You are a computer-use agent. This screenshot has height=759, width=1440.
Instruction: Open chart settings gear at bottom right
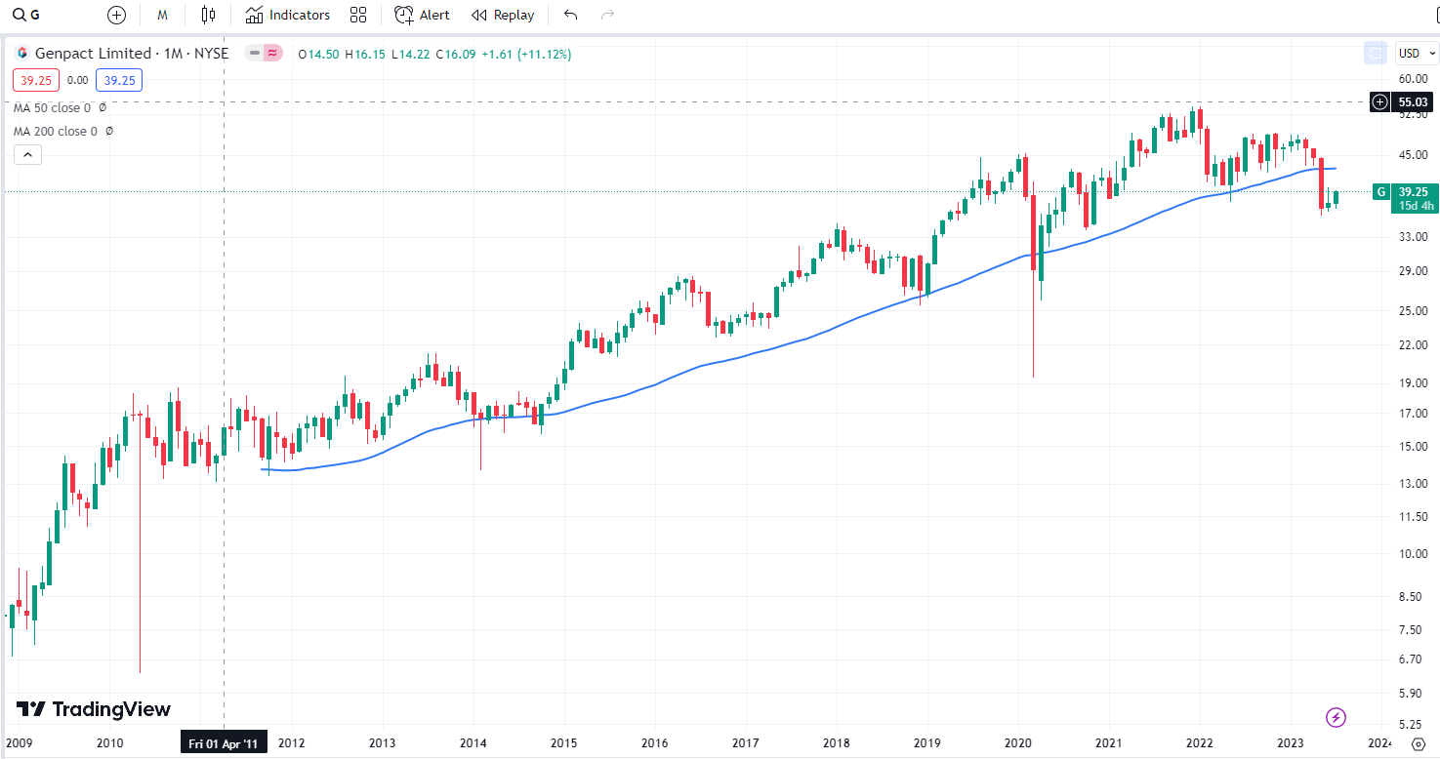point(1419,743)
